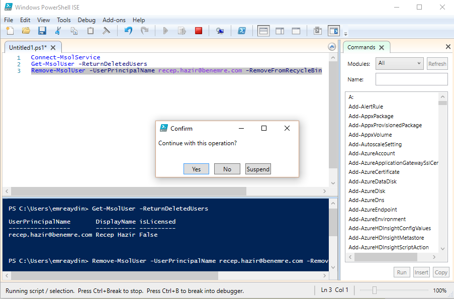
Task: Select Add-AzureEnvironment command
Action: coord(377,219)
